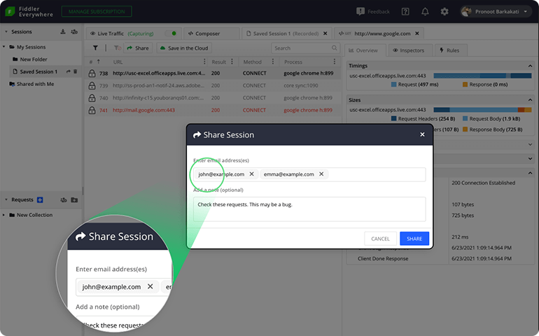Collapse the Sessions panel
Image resolution: width=539 pixels, height=336 pixels.
click(6, 31)
